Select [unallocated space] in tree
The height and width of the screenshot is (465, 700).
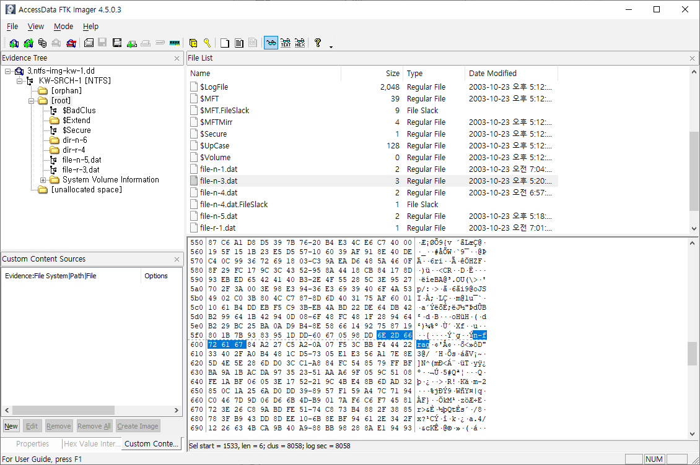tap(87, 189)
